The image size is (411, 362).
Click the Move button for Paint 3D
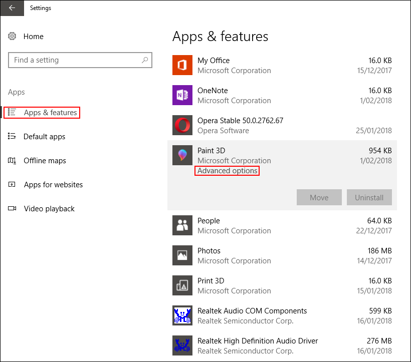pos(319,197)
